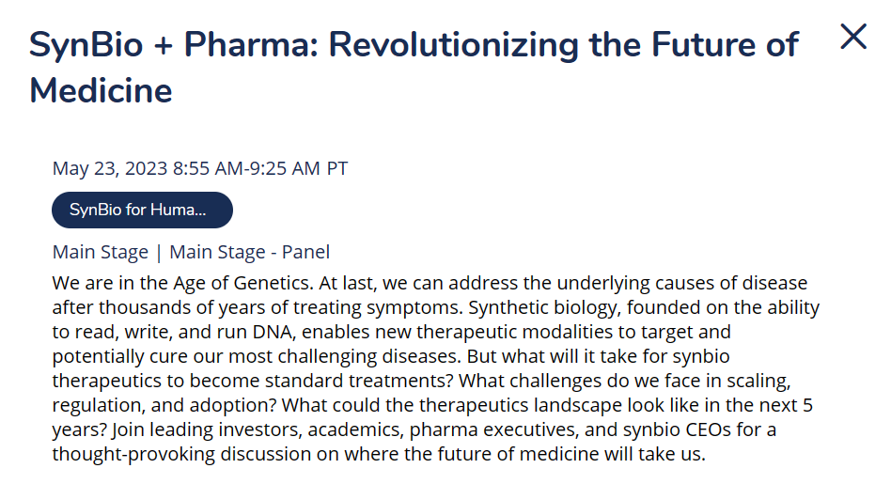Click the text potentially cure our most challenging diseases
Image resolution: width=875 pixels, height=484 pixels.
[257, 356]
